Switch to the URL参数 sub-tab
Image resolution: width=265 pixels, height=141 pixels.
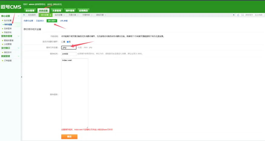tap(64, 21)
